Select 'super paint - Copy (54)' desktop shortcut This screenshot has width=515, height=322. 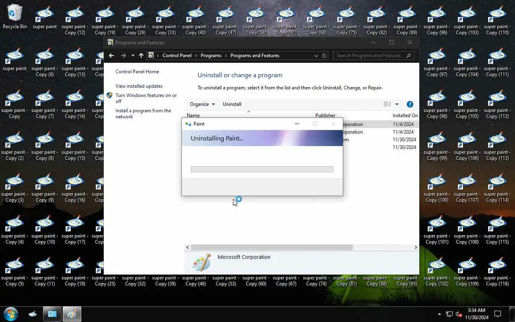256,20
